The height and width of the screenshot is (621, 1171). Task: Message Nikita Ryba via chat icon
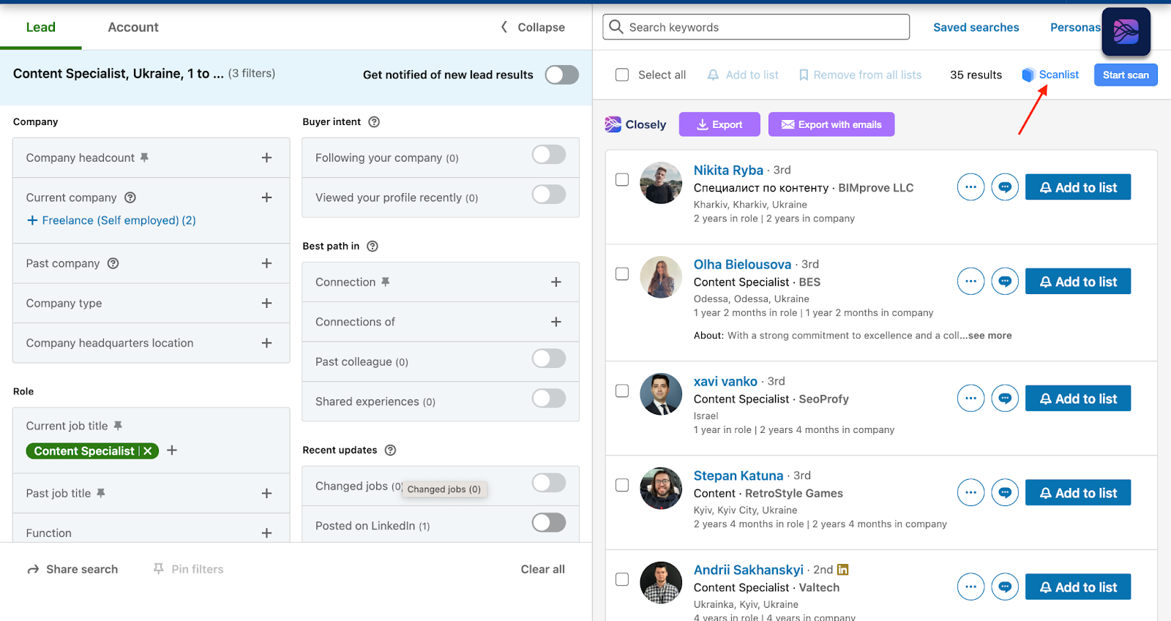[1005, 187]
